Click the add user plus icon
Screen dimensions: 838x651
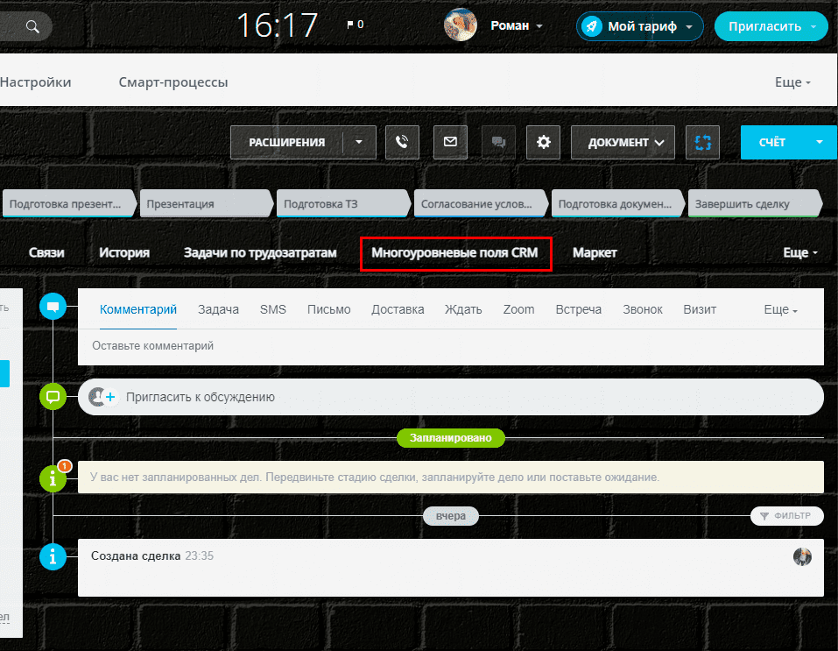pyautogui.click(x=110, y=397)
